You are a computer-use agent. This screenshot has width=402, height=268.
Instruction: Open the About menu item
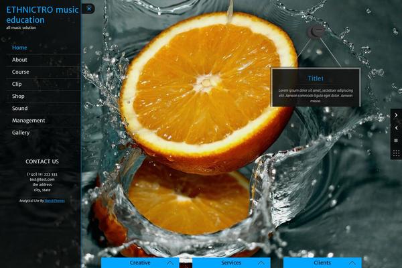[19, 60]
